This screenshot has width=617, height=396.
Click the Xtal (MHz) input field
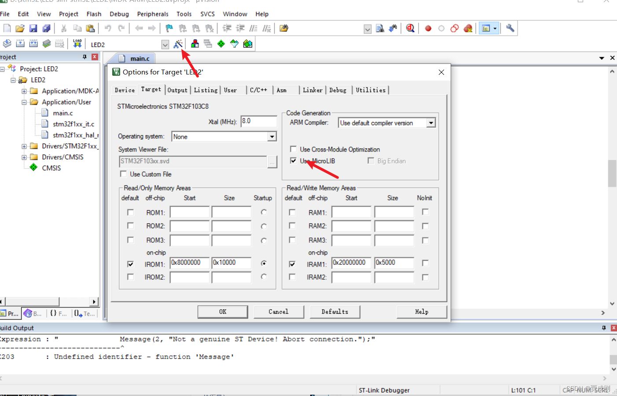pos(259,121)
